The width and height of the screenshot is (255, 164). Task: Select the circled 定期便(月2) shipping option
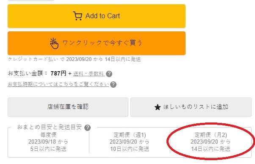(211, 142)
